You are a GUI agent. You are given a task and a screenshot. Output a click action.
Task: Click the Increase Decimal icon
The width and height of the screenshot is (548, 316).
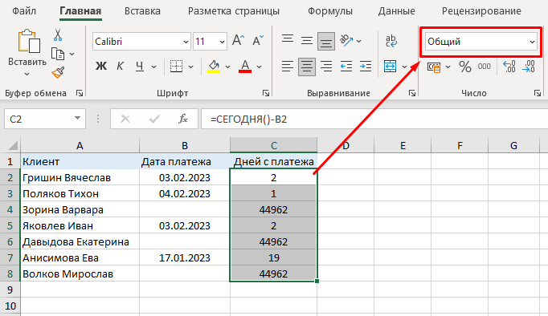(509, 67)
